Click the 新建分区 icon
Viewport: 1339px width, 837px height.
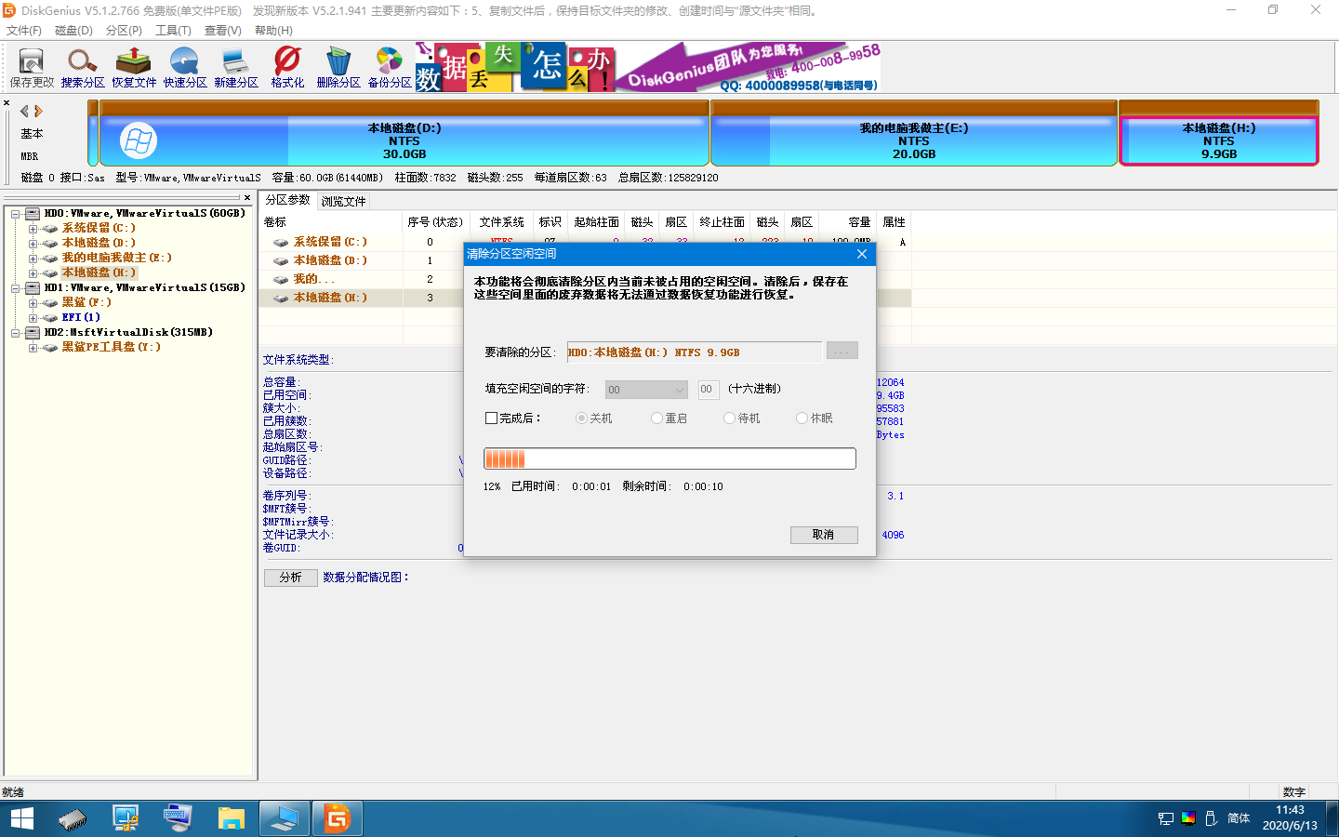tap(236, 68)
